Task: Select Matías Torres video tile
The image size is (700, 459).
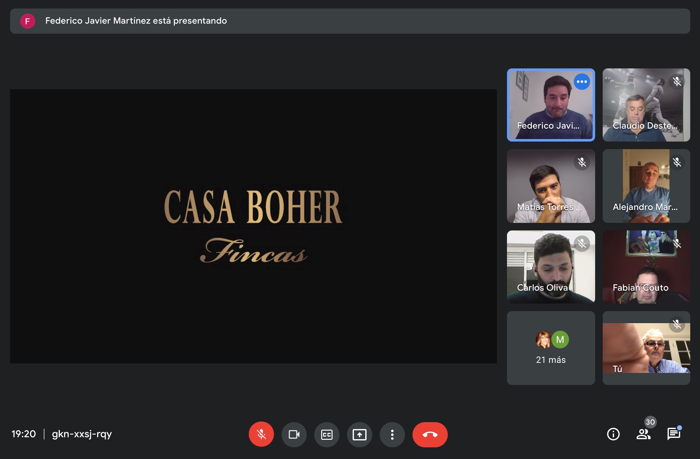Action: [551, 186]
